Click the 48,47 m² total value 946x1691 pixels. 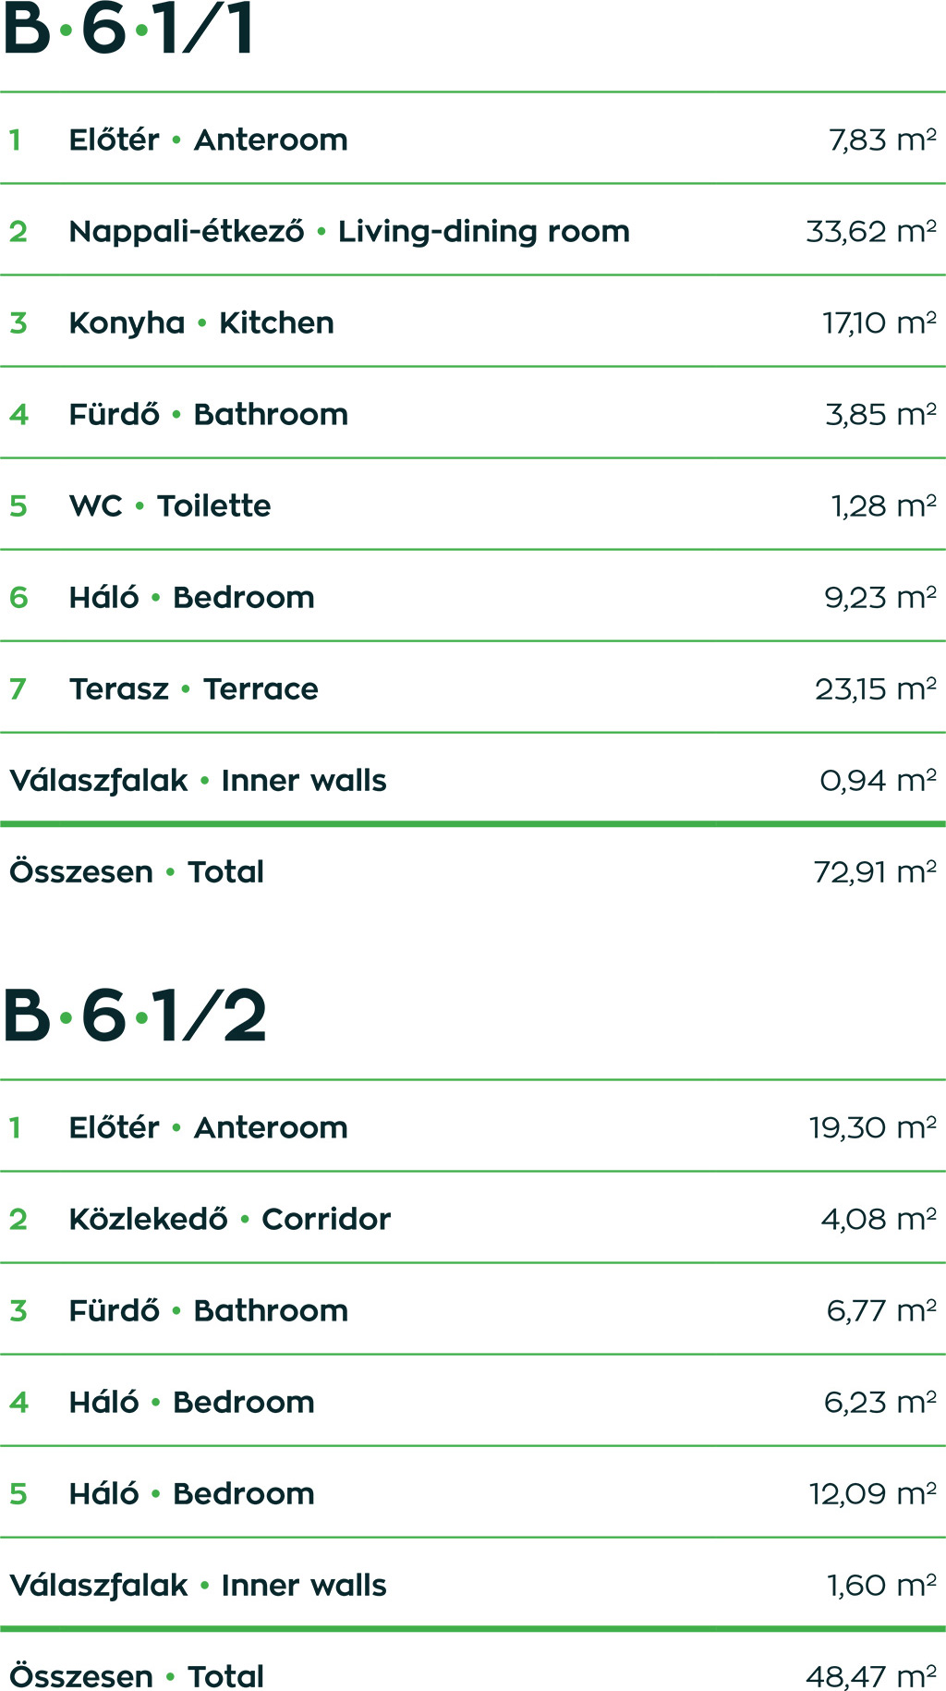[871, 1676]
